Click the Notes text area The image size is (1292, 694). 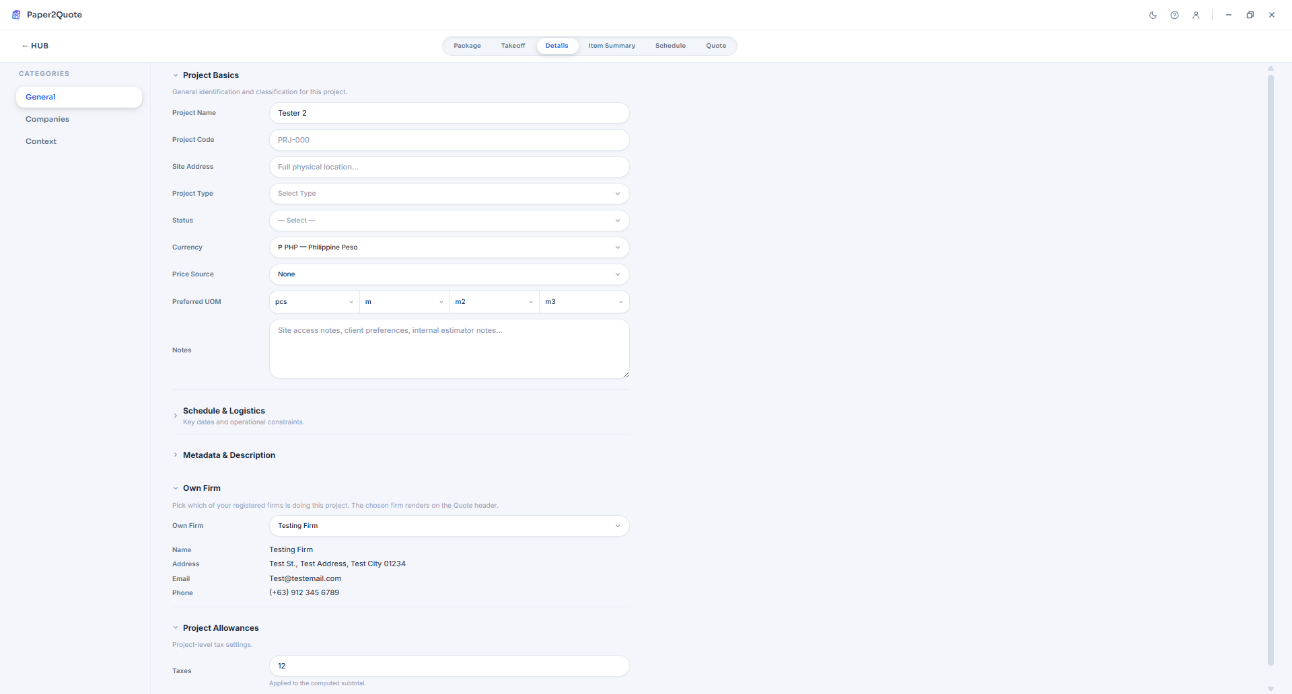click(450, 349)
